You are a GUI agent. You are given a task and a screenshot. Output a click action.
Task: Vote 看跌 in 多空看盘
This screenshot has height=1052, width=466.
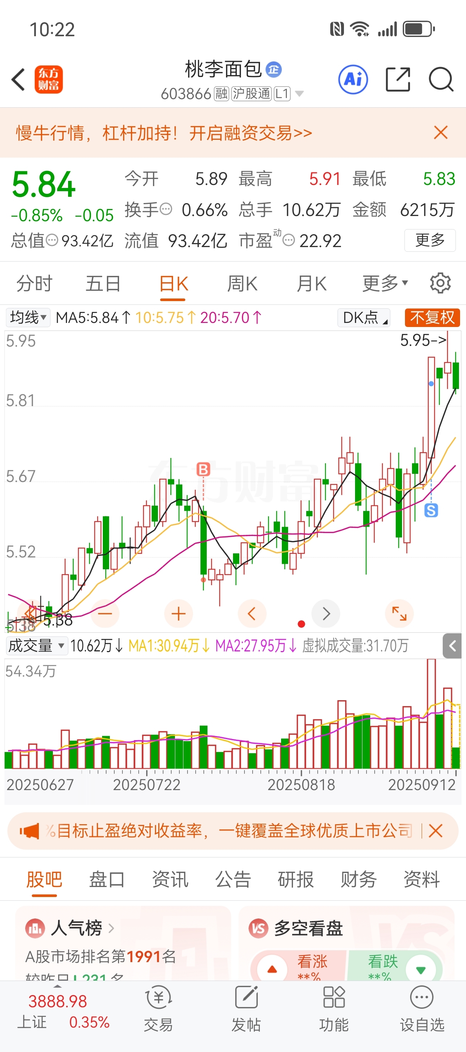pyautogui.click(x=395, y=966)
